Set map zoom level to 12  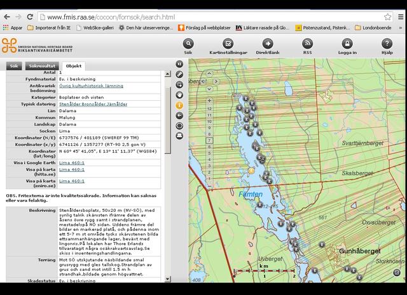pyautogui.click(x=209, y=108)
